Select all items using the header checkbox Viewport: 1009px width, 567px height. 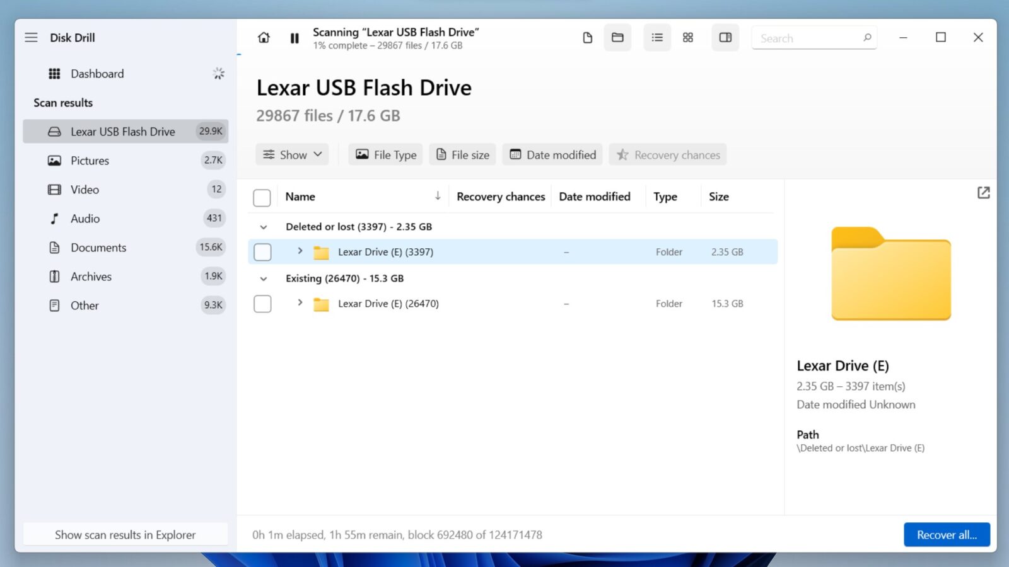coord(262,197)
